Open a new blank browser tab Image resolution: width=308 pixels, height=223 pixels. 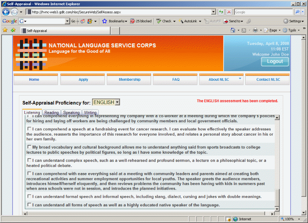tap(115, 31)
